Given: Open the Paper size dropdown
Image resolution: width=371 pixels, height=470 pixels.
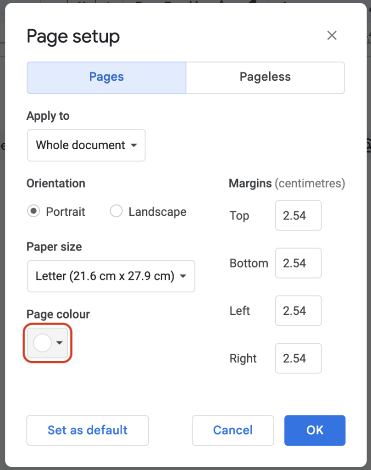Looking at the screenshot, I should tap(111, 276).
